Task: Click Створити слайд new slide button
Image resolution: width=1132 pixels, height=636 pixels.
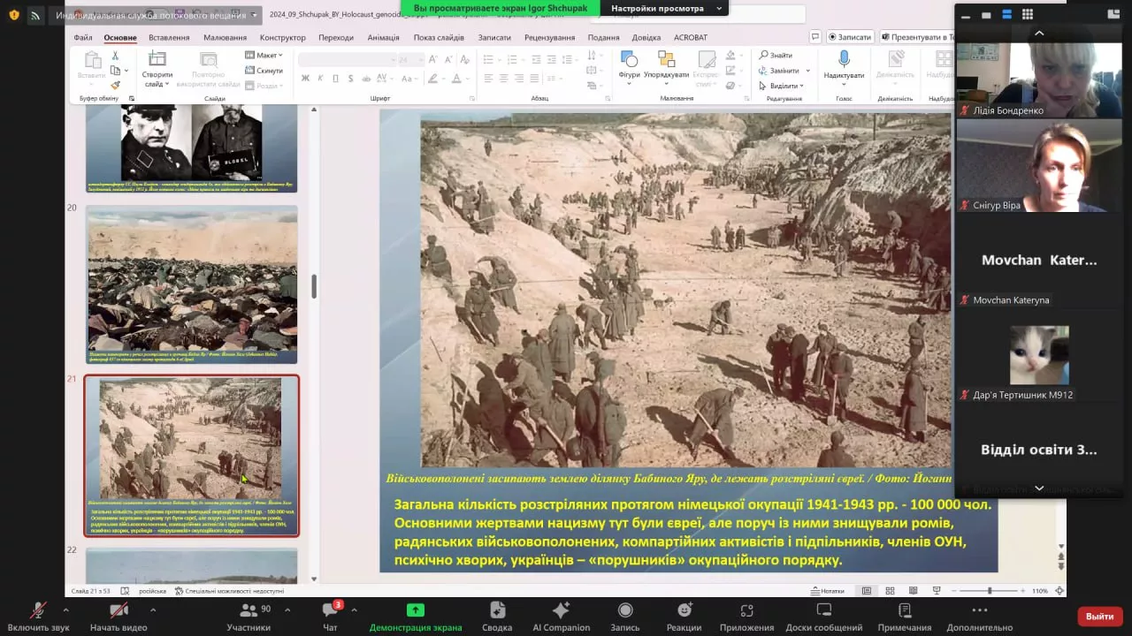Action: coord(157,69)
